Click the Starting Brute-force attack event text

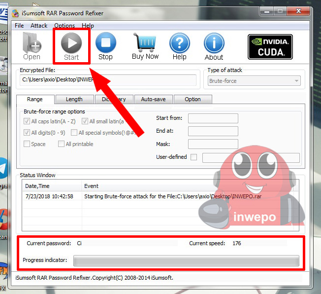click(173, 196)
